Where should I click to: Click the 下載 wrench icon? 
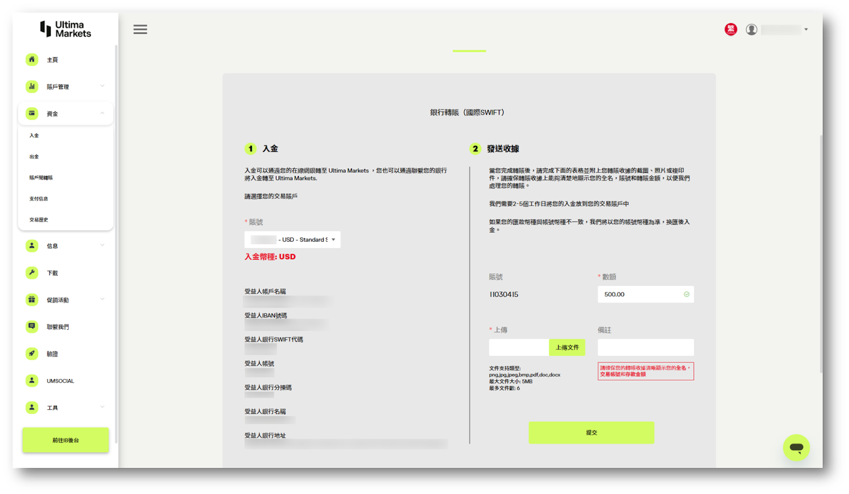tap(32, 272)
